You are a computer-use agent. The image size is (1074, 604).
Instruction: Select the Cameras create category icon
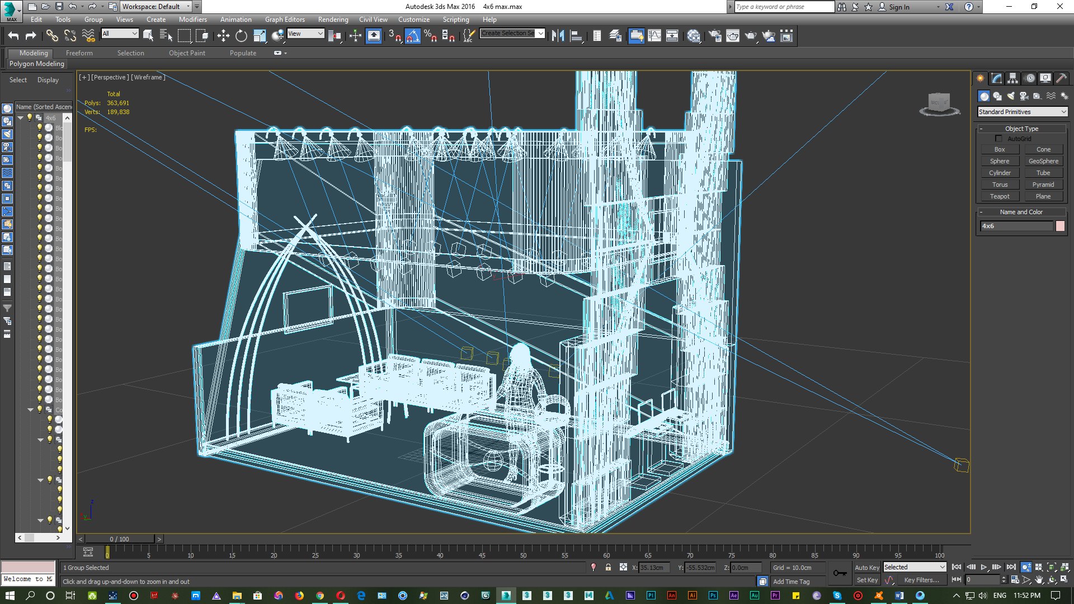tap(1024, 96)
